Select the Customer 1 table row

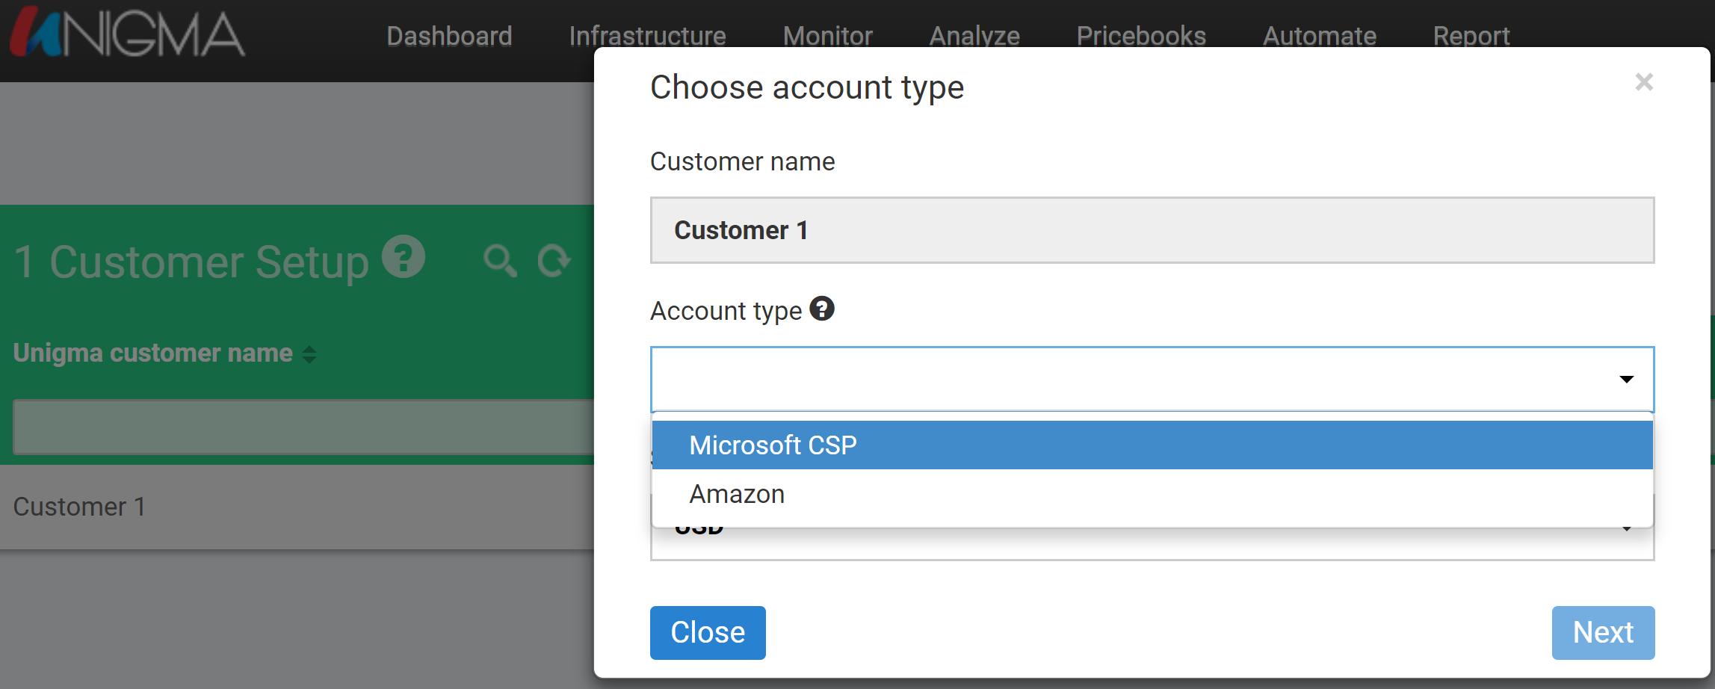coord(297,507)
